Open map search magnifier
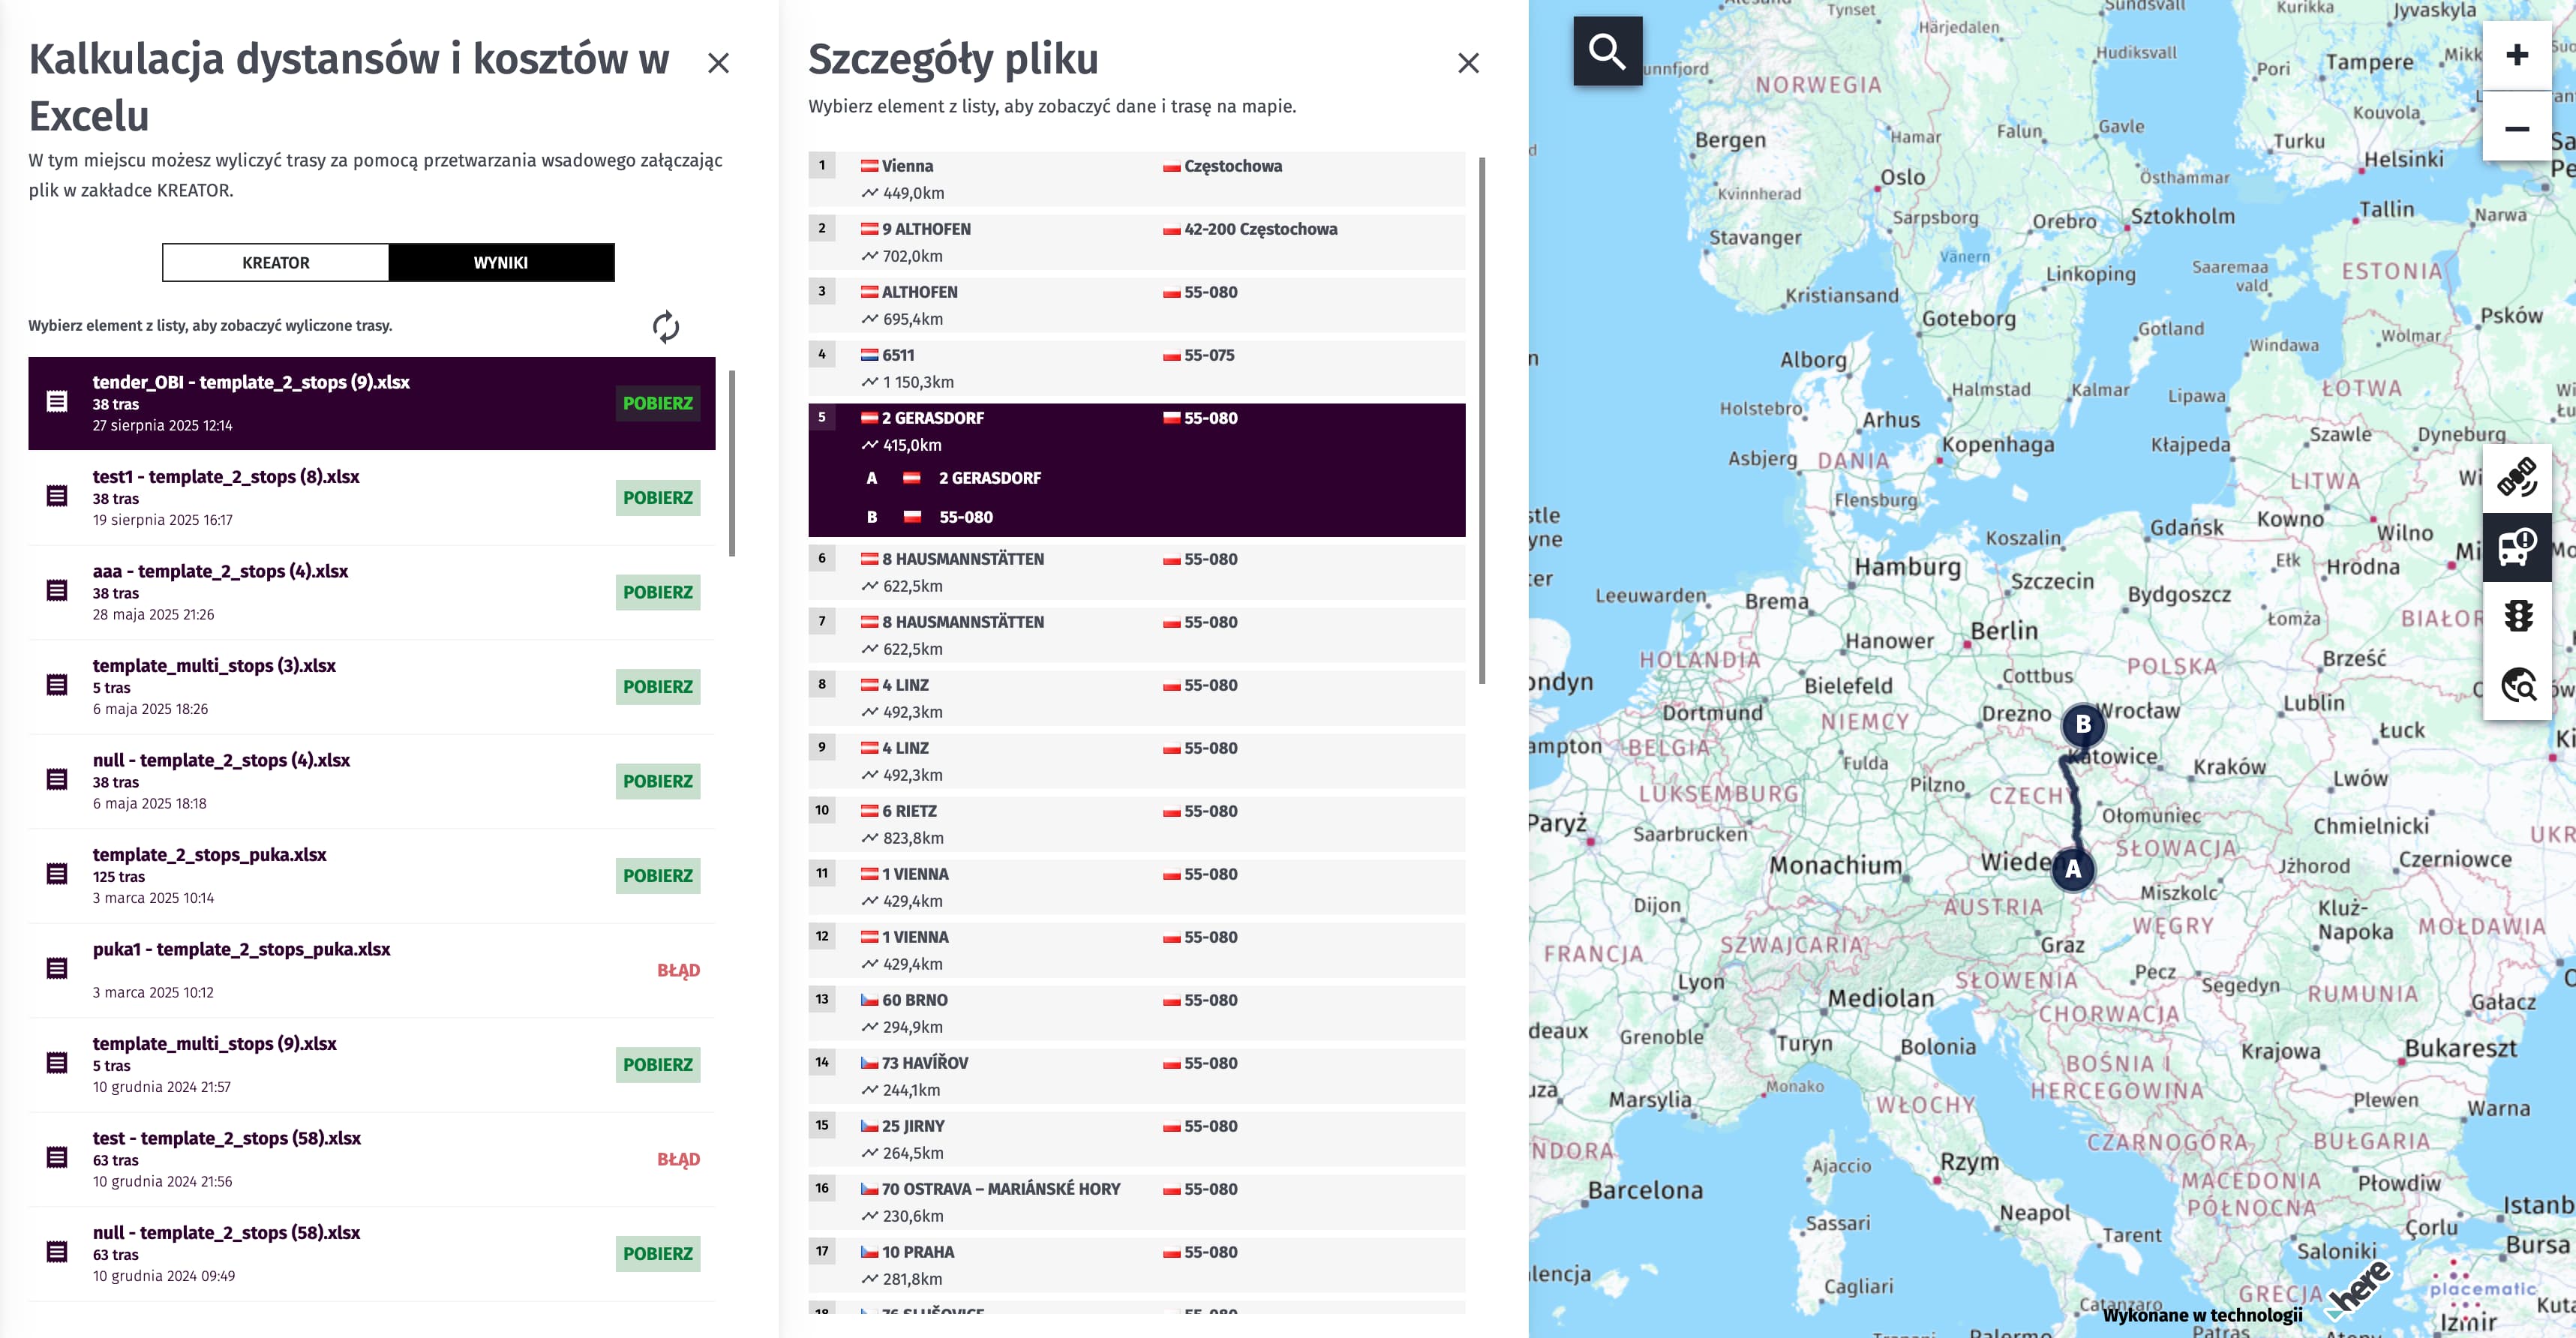This screenshot has height=1338, width=2576. (x=1606, y=51)
